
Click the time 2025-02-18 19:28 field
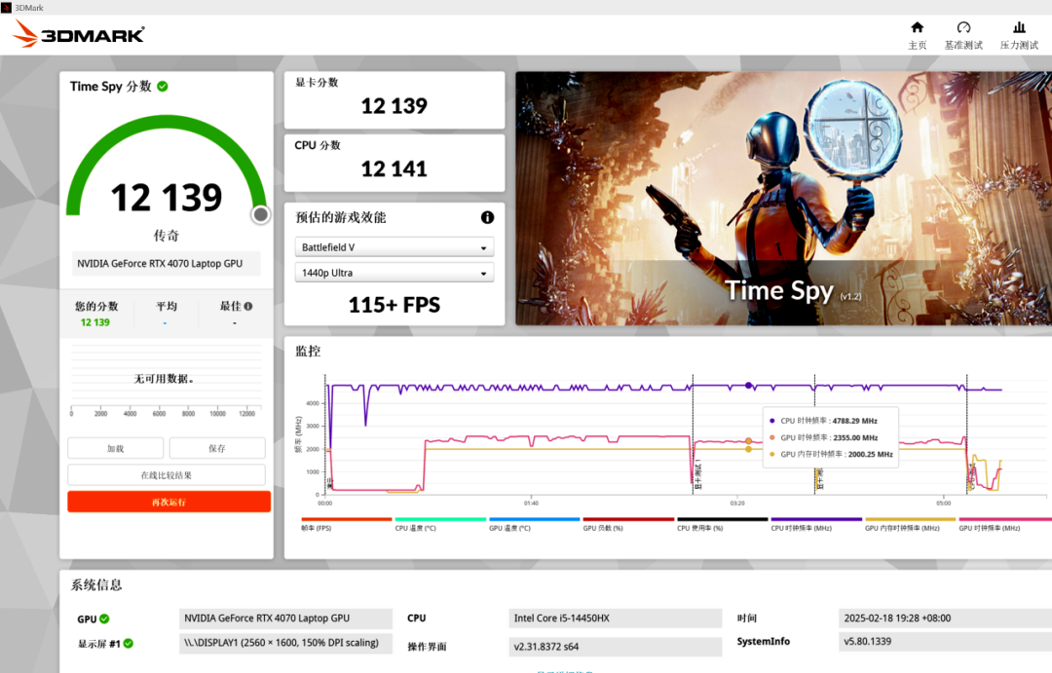coord(945,618)
